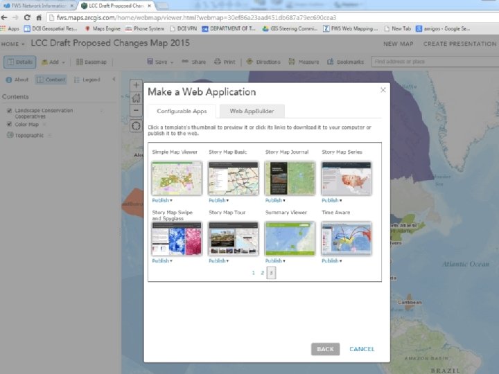Viewport: 499px width, 374px height.
Task: Show the About panel
Action: pos(17,80)
